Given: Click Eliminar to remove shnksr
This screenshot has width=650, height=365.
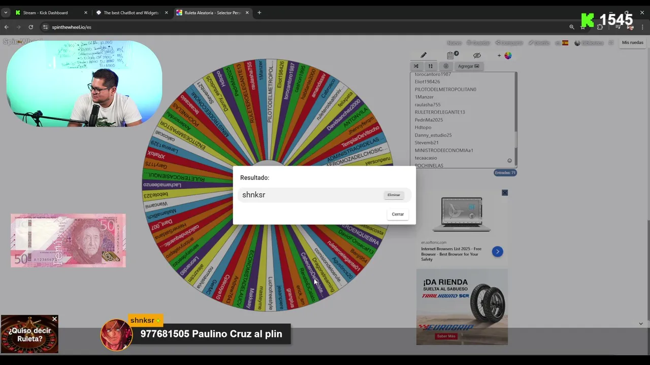Looking at the screenshot, I should [x=394, y=195].
